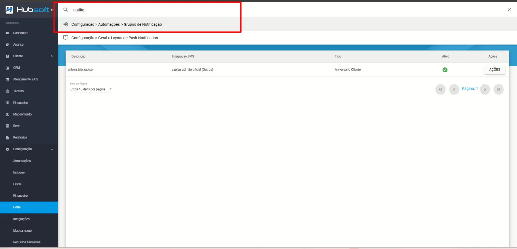
Task: Click the search magnifier icon
Action: (x=66, y=10)
